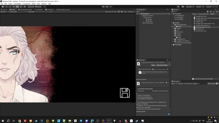Viewport: 219px width, 123px height.
Task: Open the Display 1 dropdown
Action: click(4, 12)
